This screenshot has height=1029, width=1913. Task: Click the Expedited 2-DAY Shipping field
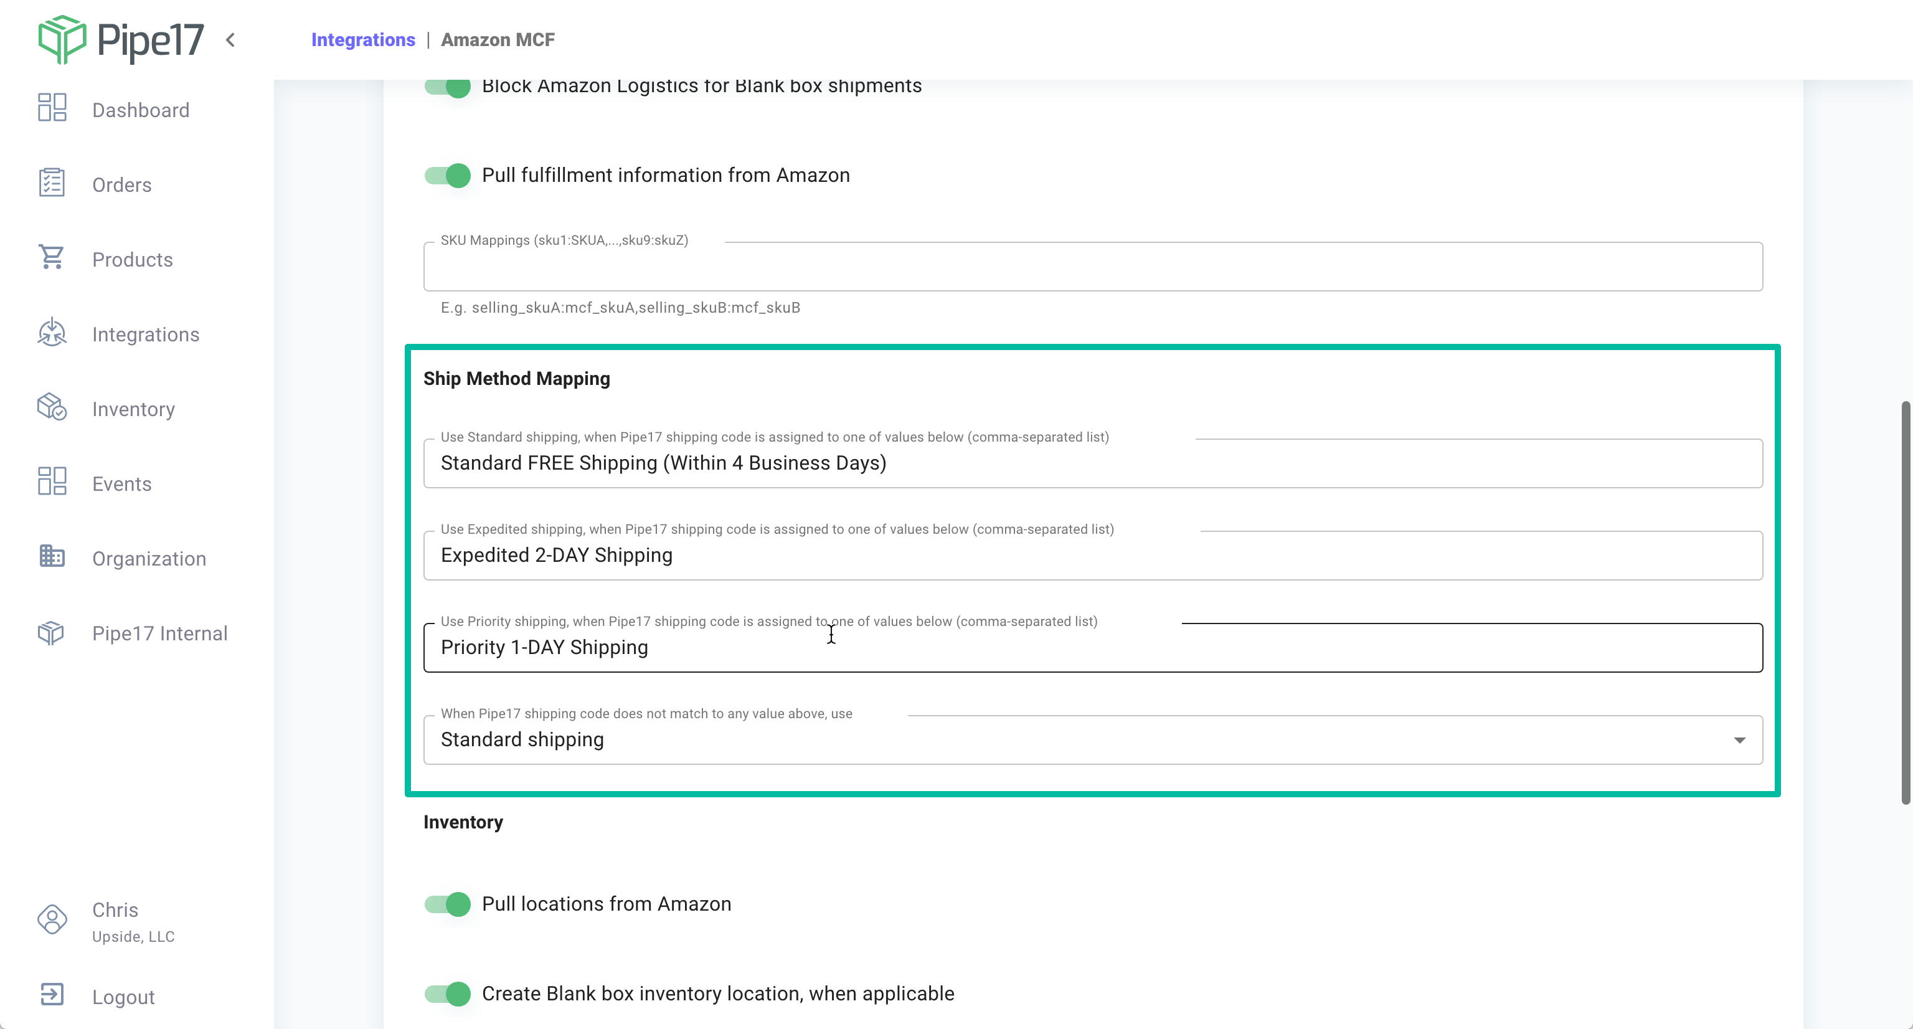coord(1093,555)
